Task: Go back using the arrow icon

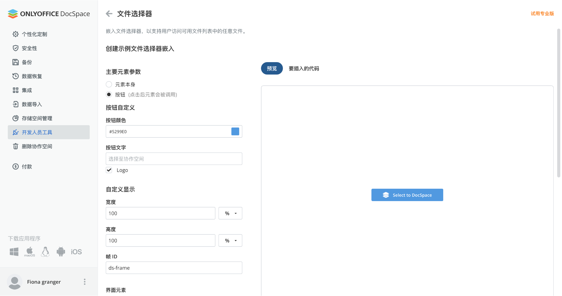Action: click(109, 14)
